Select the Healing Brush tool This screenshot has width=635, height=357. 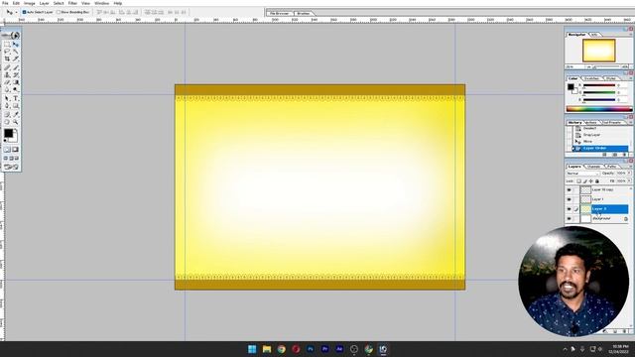tap(7, 67)
